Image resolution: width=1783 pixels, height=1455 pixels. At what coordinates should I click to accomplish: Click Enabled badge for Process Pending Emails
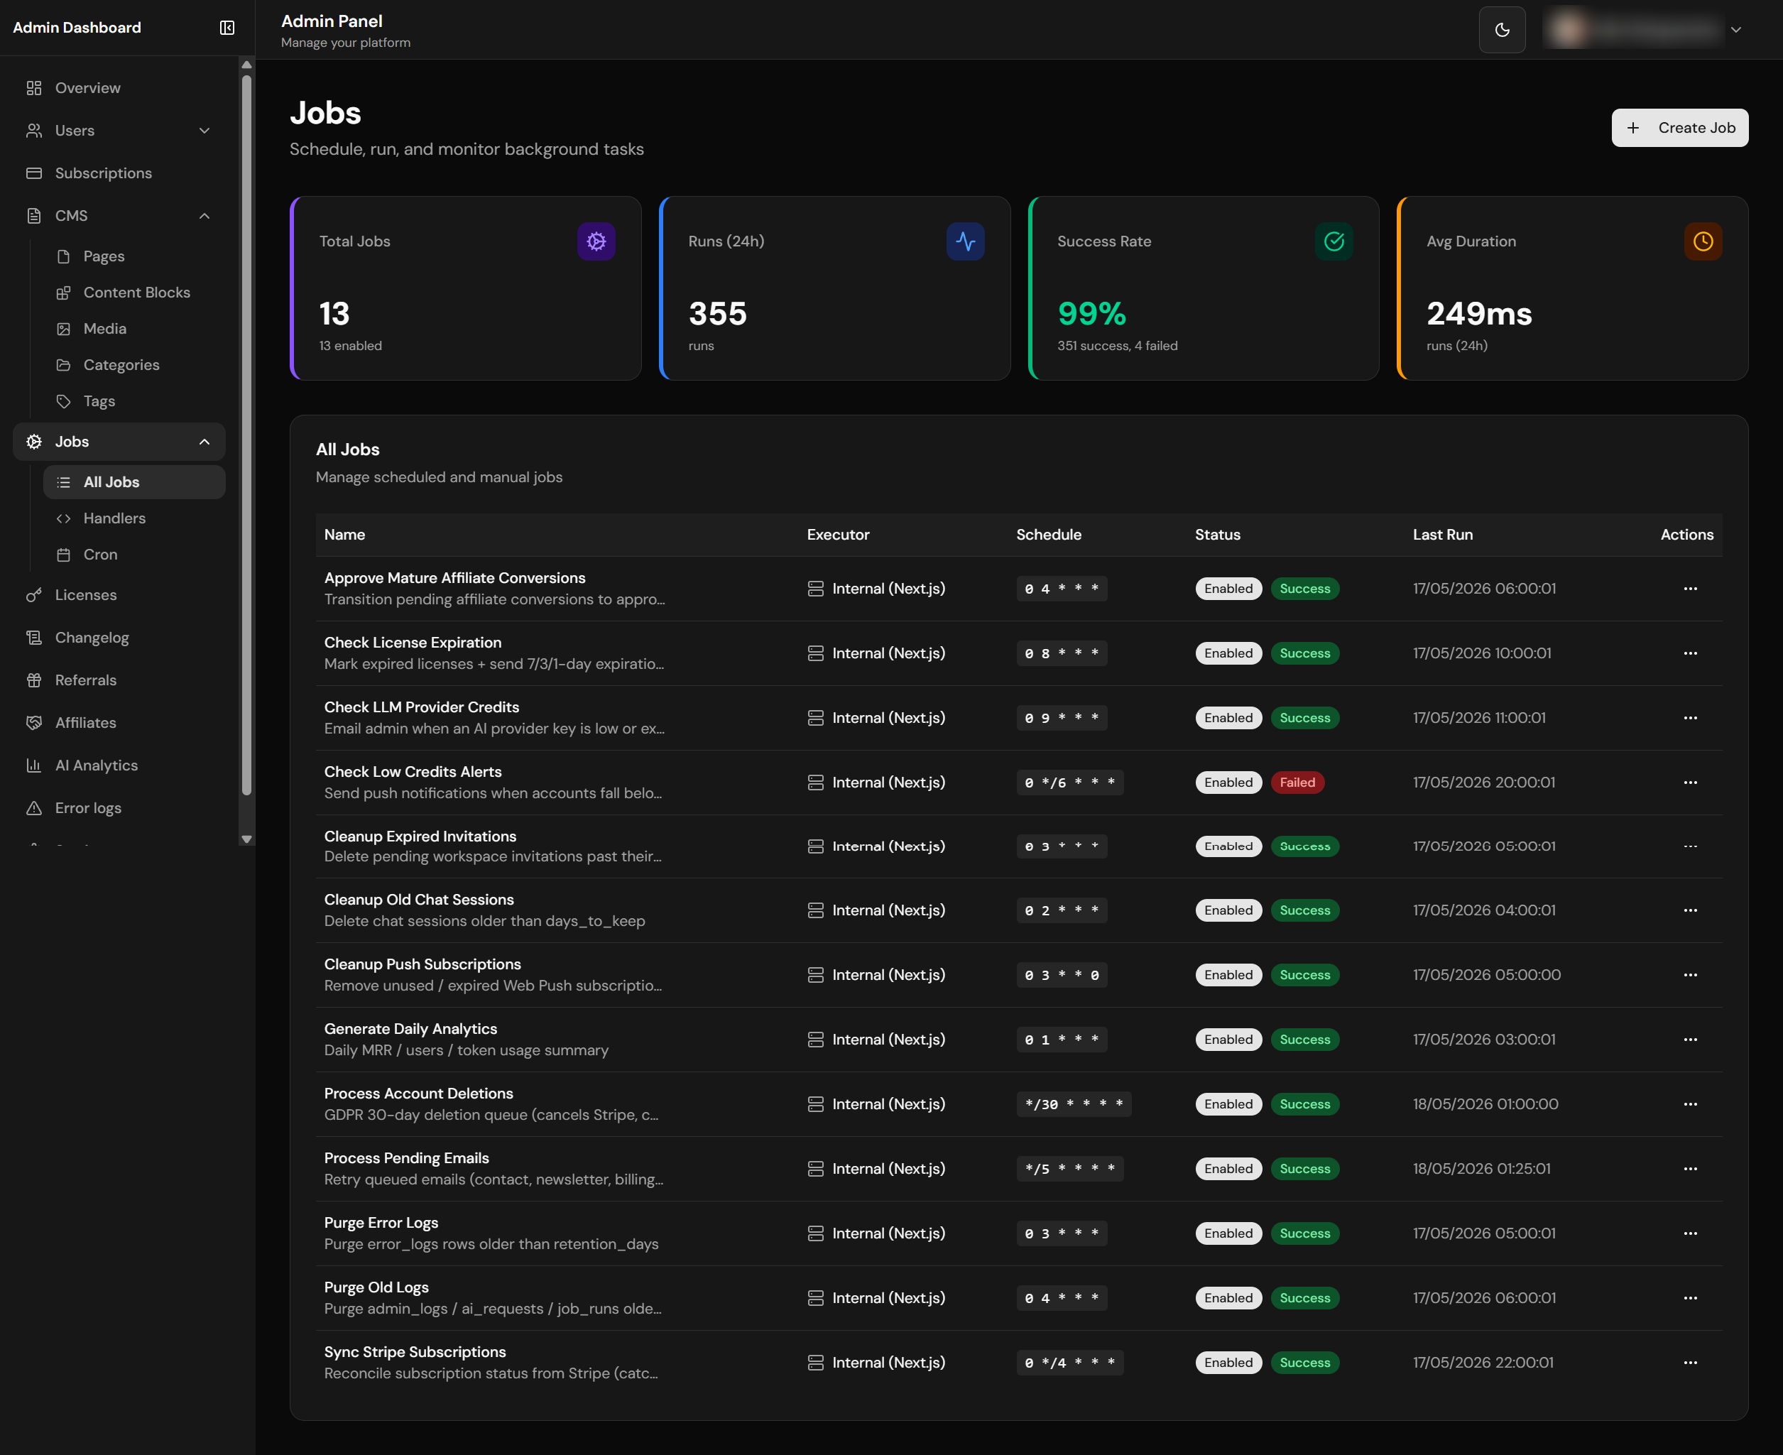click(x=1228, y=1168)
